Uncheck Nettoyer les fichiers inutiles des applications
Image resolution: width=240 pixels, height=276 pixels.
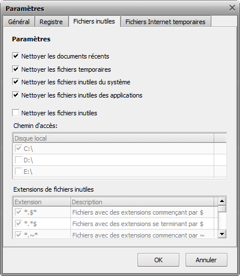15,95
